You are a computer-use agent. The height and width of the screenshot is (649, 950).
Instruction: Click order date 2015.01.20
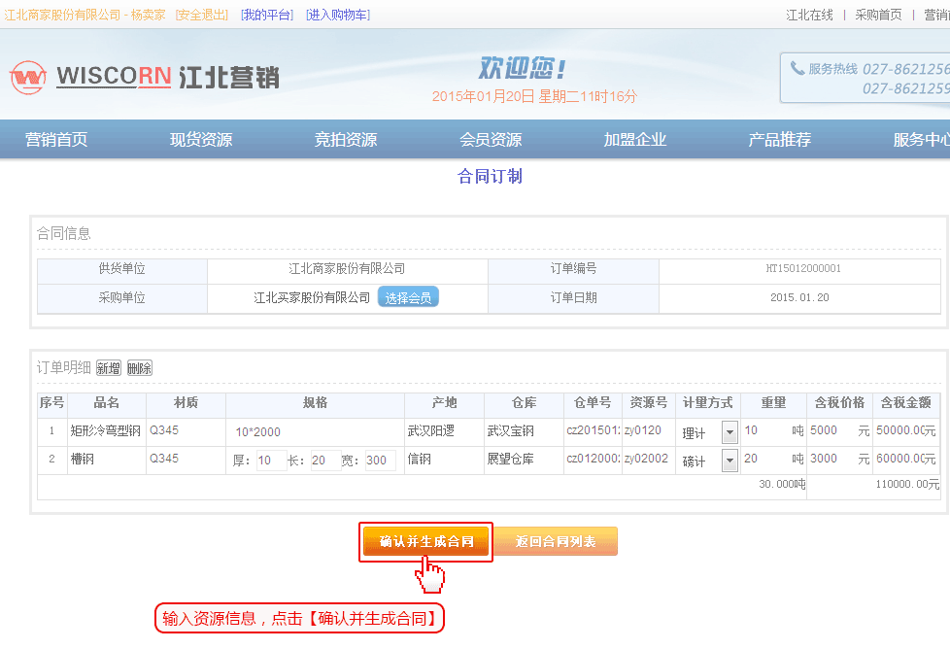coord(799,297)
